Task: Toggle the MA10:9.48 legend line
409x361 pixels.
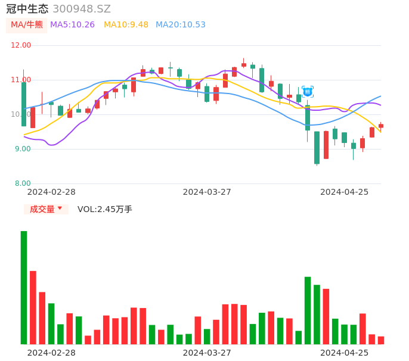Action: pos(126,25)
